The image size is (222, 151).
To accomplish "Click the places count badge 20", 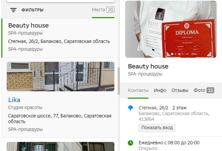I will 110,10.
